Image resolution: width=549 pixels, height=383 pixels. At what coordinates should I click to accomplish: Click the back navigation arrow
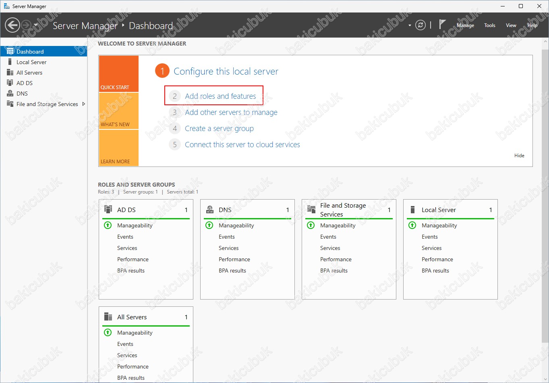12,25
